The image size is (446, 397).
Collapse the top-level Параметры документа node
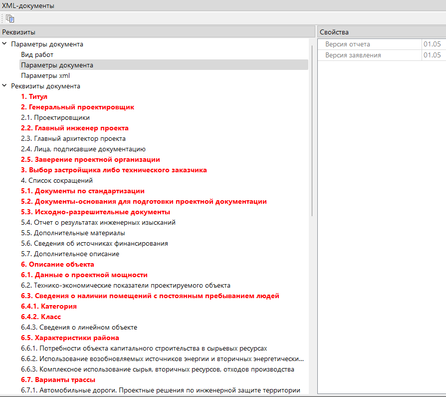pyautogui.click(x=4, y=44)
